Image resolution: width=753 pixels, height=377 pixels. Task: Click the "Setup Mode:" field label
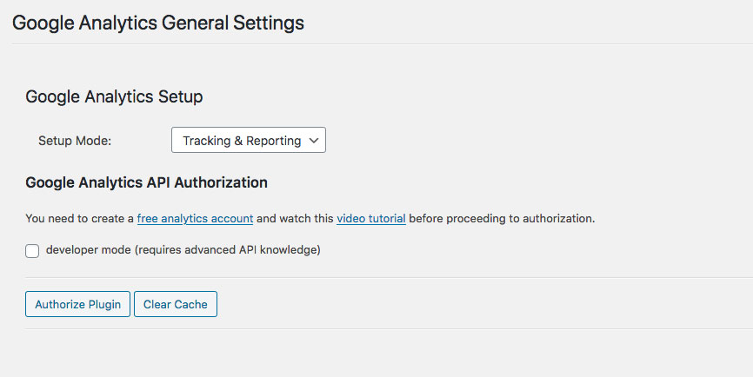(75, 141)
